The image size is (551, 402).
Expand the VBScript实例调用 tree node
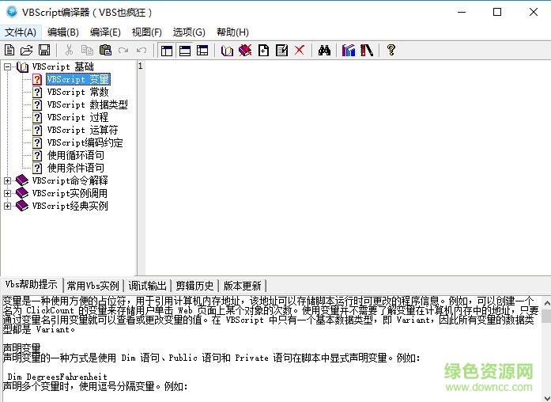pos(7,193)
